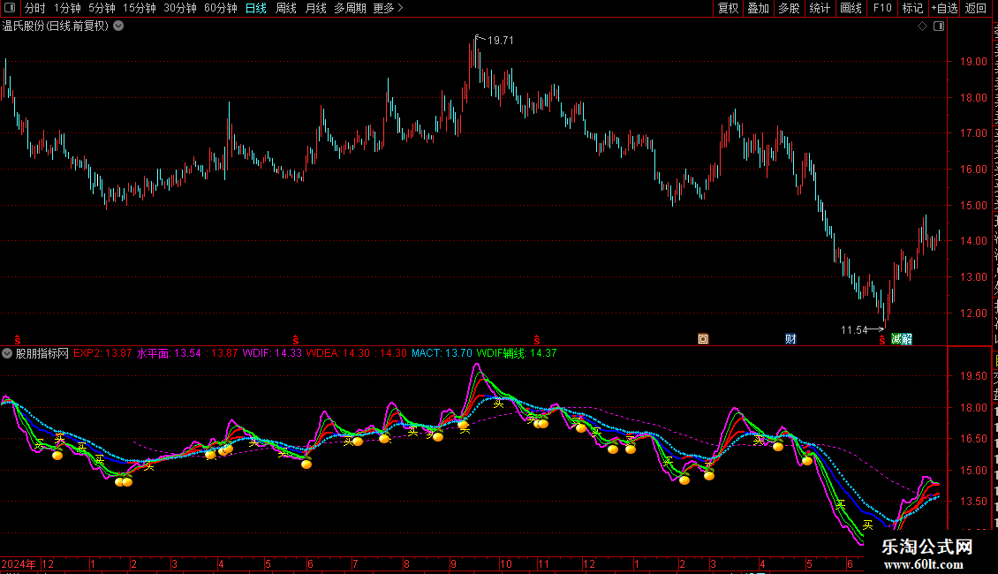
Task: Click the 统计 statistics button
Action: coord(819,8)
